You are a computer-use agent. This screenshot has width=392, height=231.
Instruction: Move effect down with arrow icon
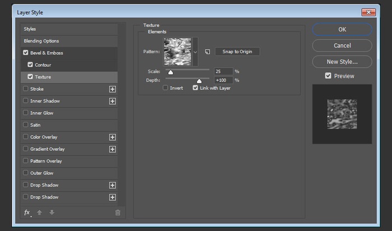click(52, 212)
